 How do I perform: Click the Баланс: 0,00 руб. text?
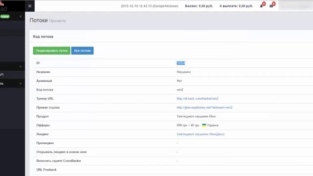click(x=199, y=6)
